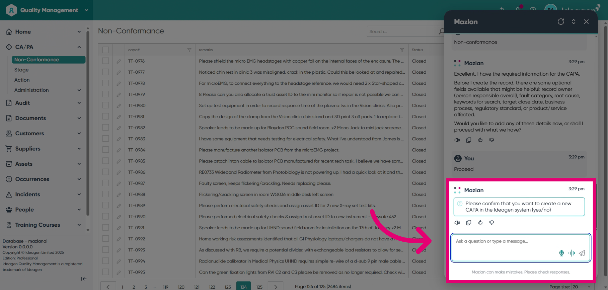Collapse the CA/PA menu section

[x=79, y=47]
